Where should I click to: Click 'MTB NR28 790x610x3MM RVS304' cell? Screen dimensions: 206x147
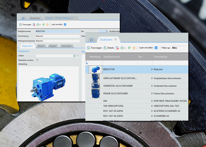[170, 101]
